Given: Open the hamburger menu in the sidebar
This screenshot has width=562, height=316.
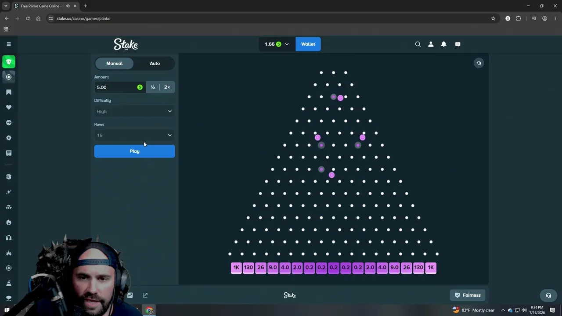Looking at the screenshot, I should 8,44.
